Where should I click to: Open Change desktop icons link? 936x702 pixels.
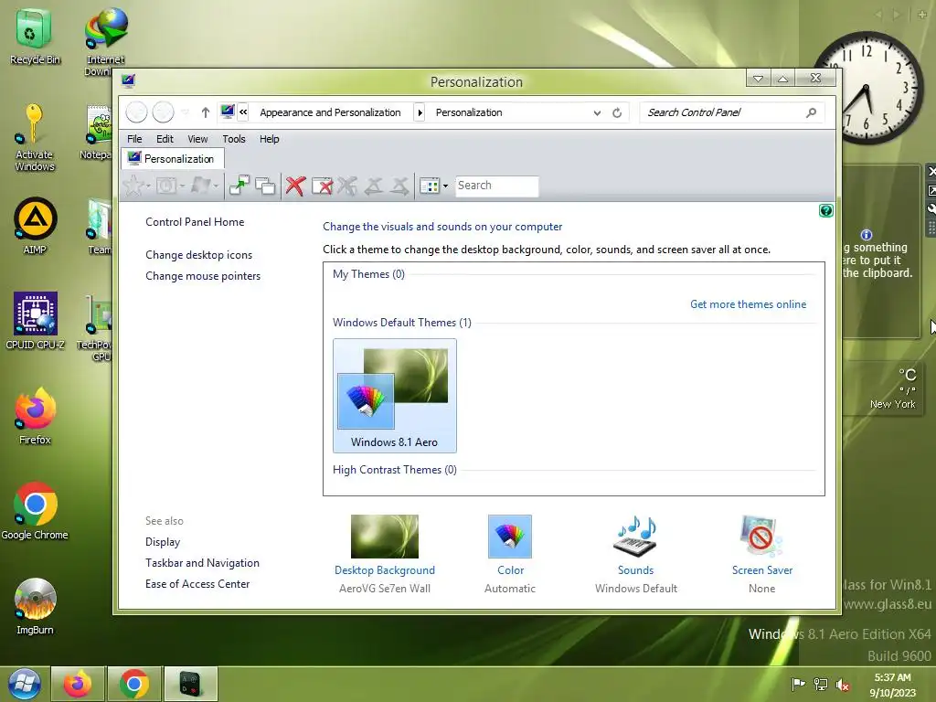pos(198,255)
